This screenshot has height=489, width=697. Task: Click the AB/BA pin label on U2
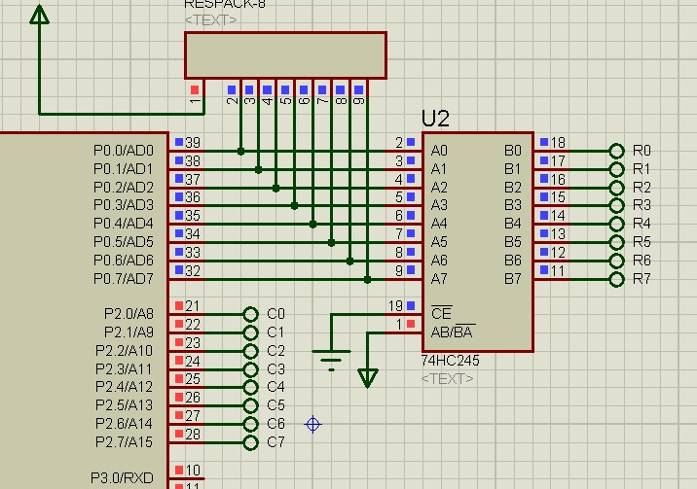(x=453, y=332)
